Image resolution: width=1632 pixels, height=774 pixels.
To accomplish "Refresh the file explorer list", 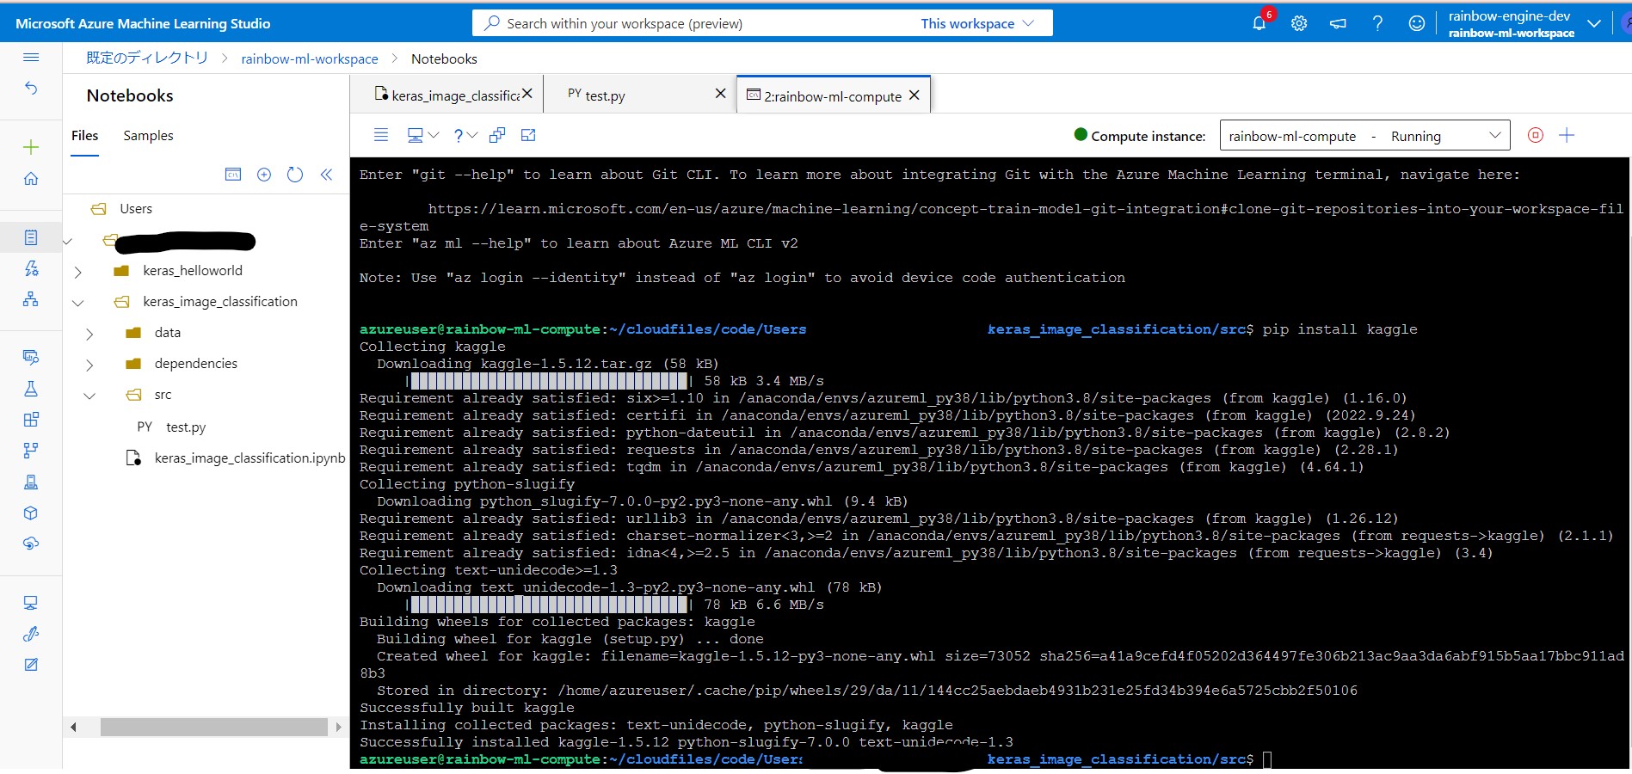I will point(295,175).
